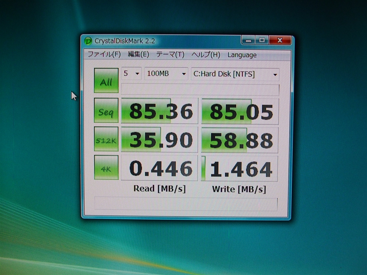Open the ファイル(F) menu
Screen dimensions: 367x275
104,54
